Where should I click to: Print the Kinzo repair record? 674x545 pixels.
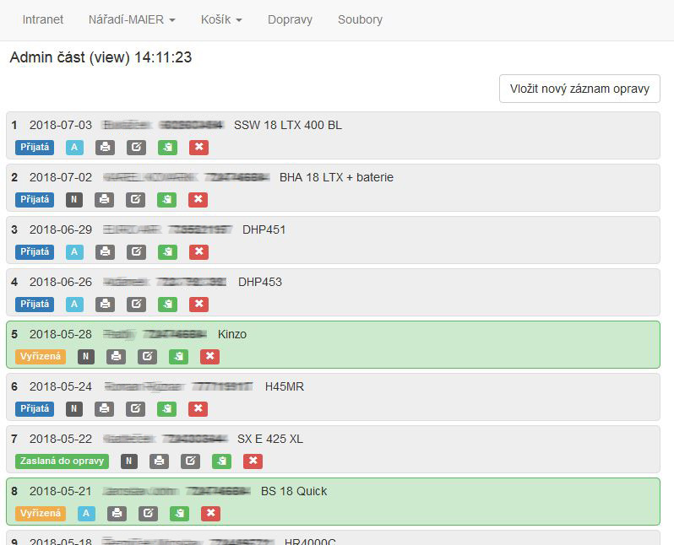click(117, 357)
